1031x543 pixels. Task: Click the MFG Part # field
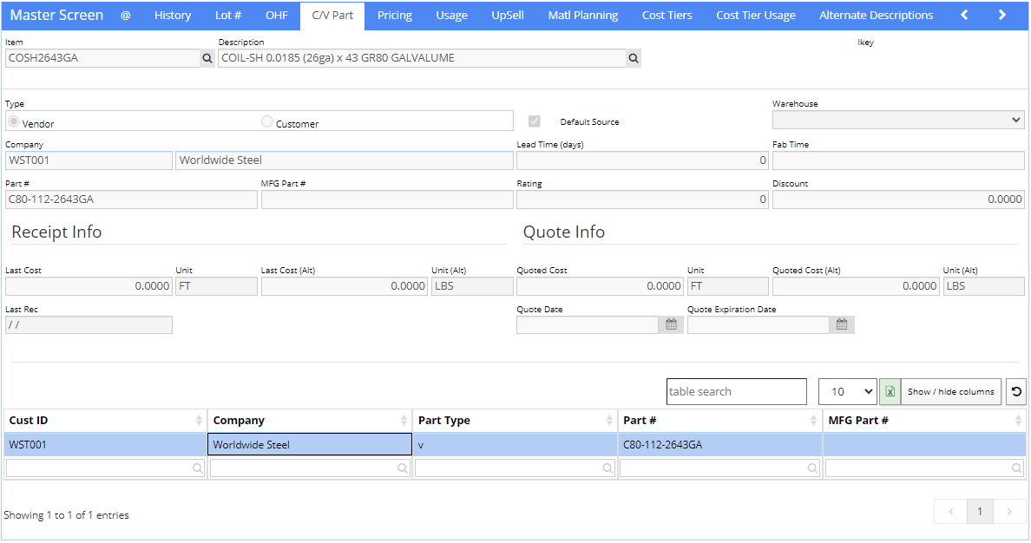click(x=387, y=200)
